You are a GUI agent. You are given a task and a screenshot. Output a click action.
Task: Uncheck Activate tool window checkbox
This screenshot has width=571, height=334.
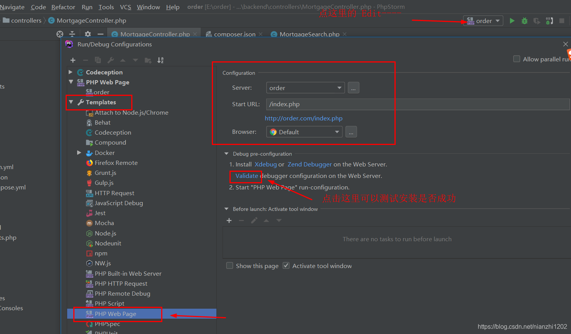286,265
